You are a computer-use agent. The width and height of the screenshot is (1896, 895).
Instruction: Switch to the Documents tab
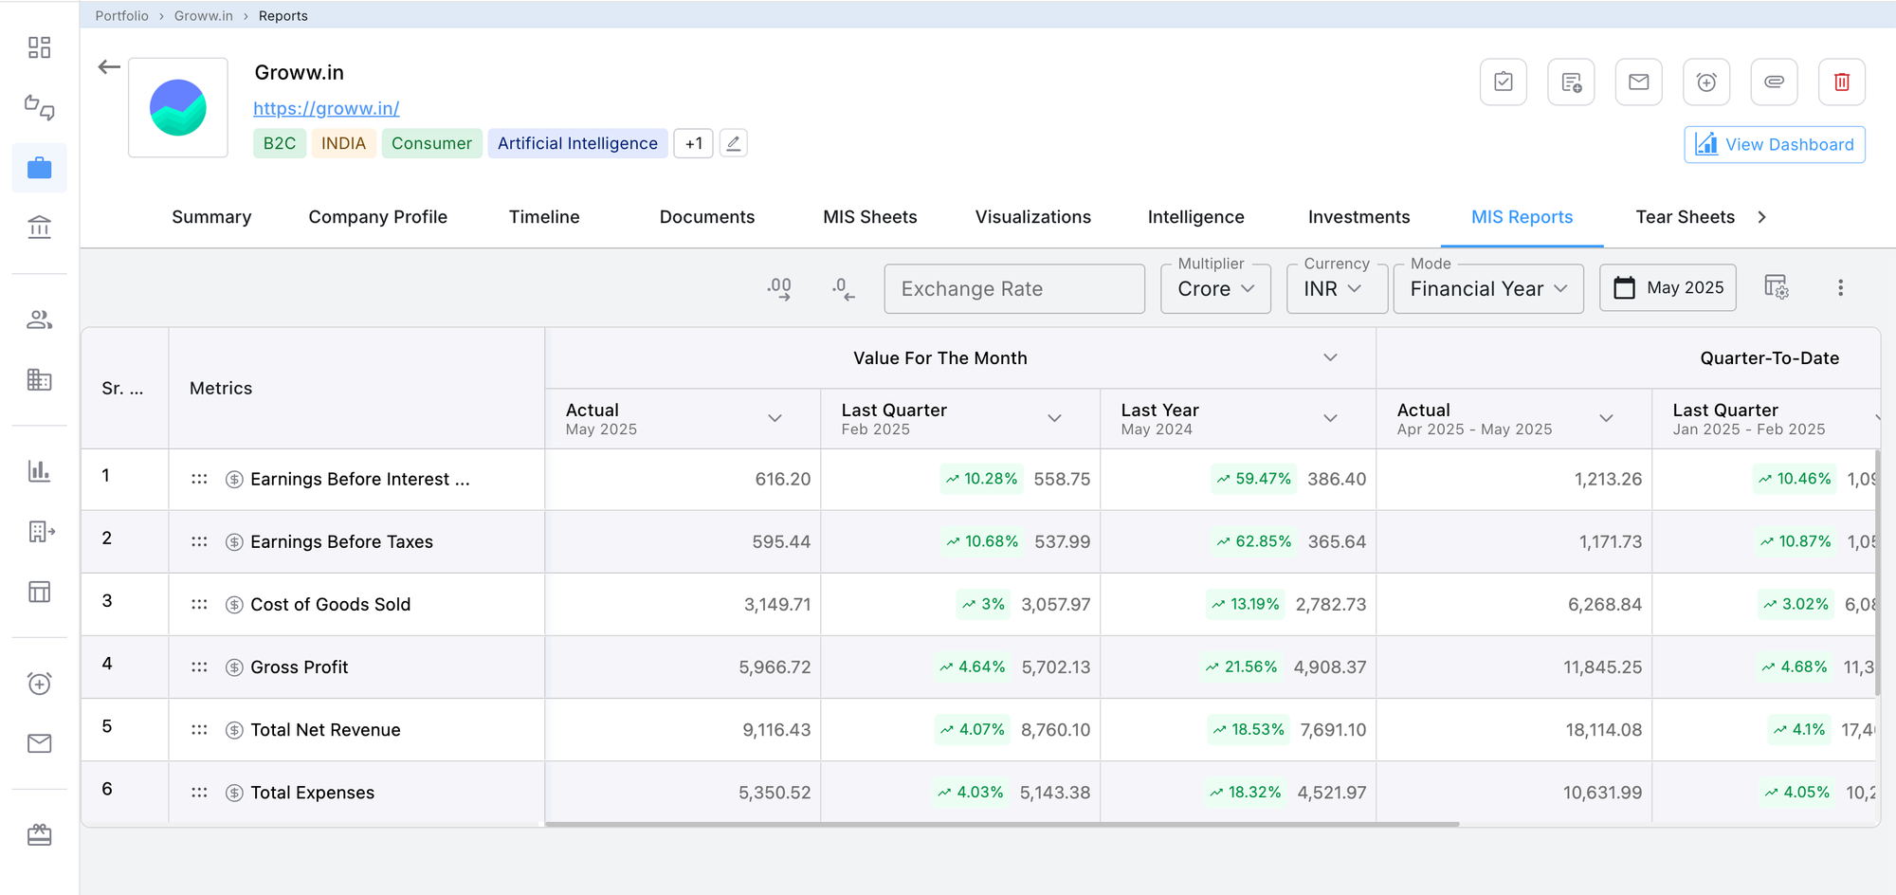click(707, 217)
